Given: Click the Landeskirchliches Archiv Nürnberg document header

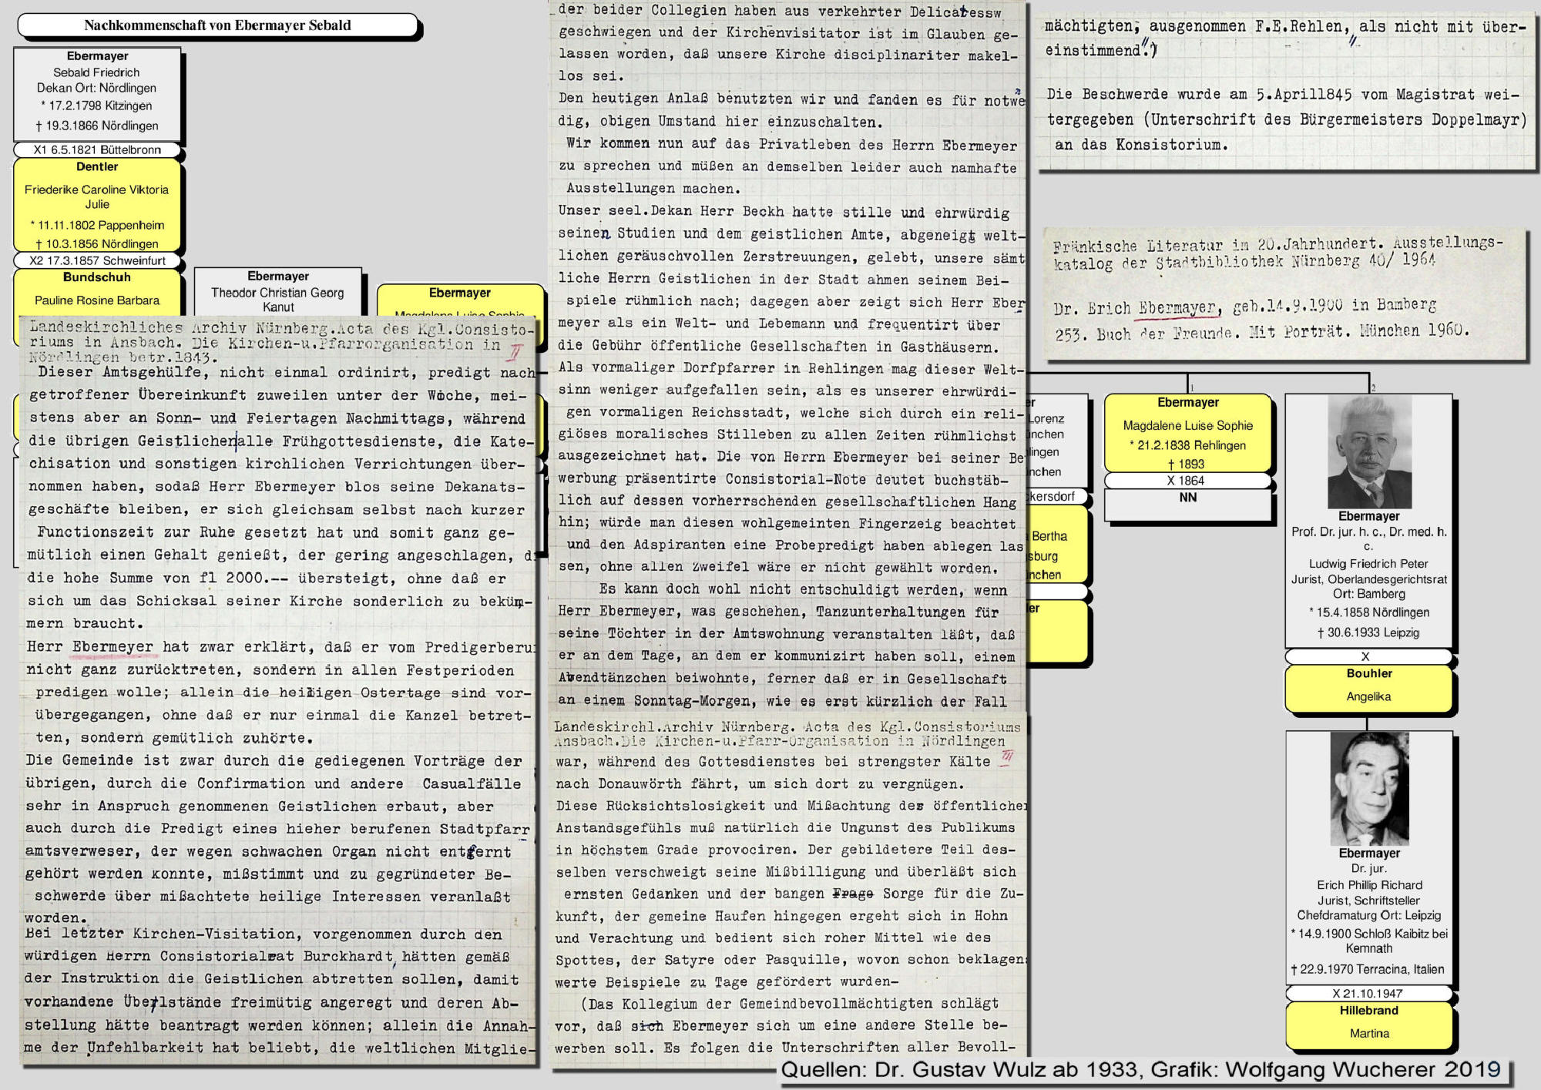Looking at the screenshot, I should 277,340.
